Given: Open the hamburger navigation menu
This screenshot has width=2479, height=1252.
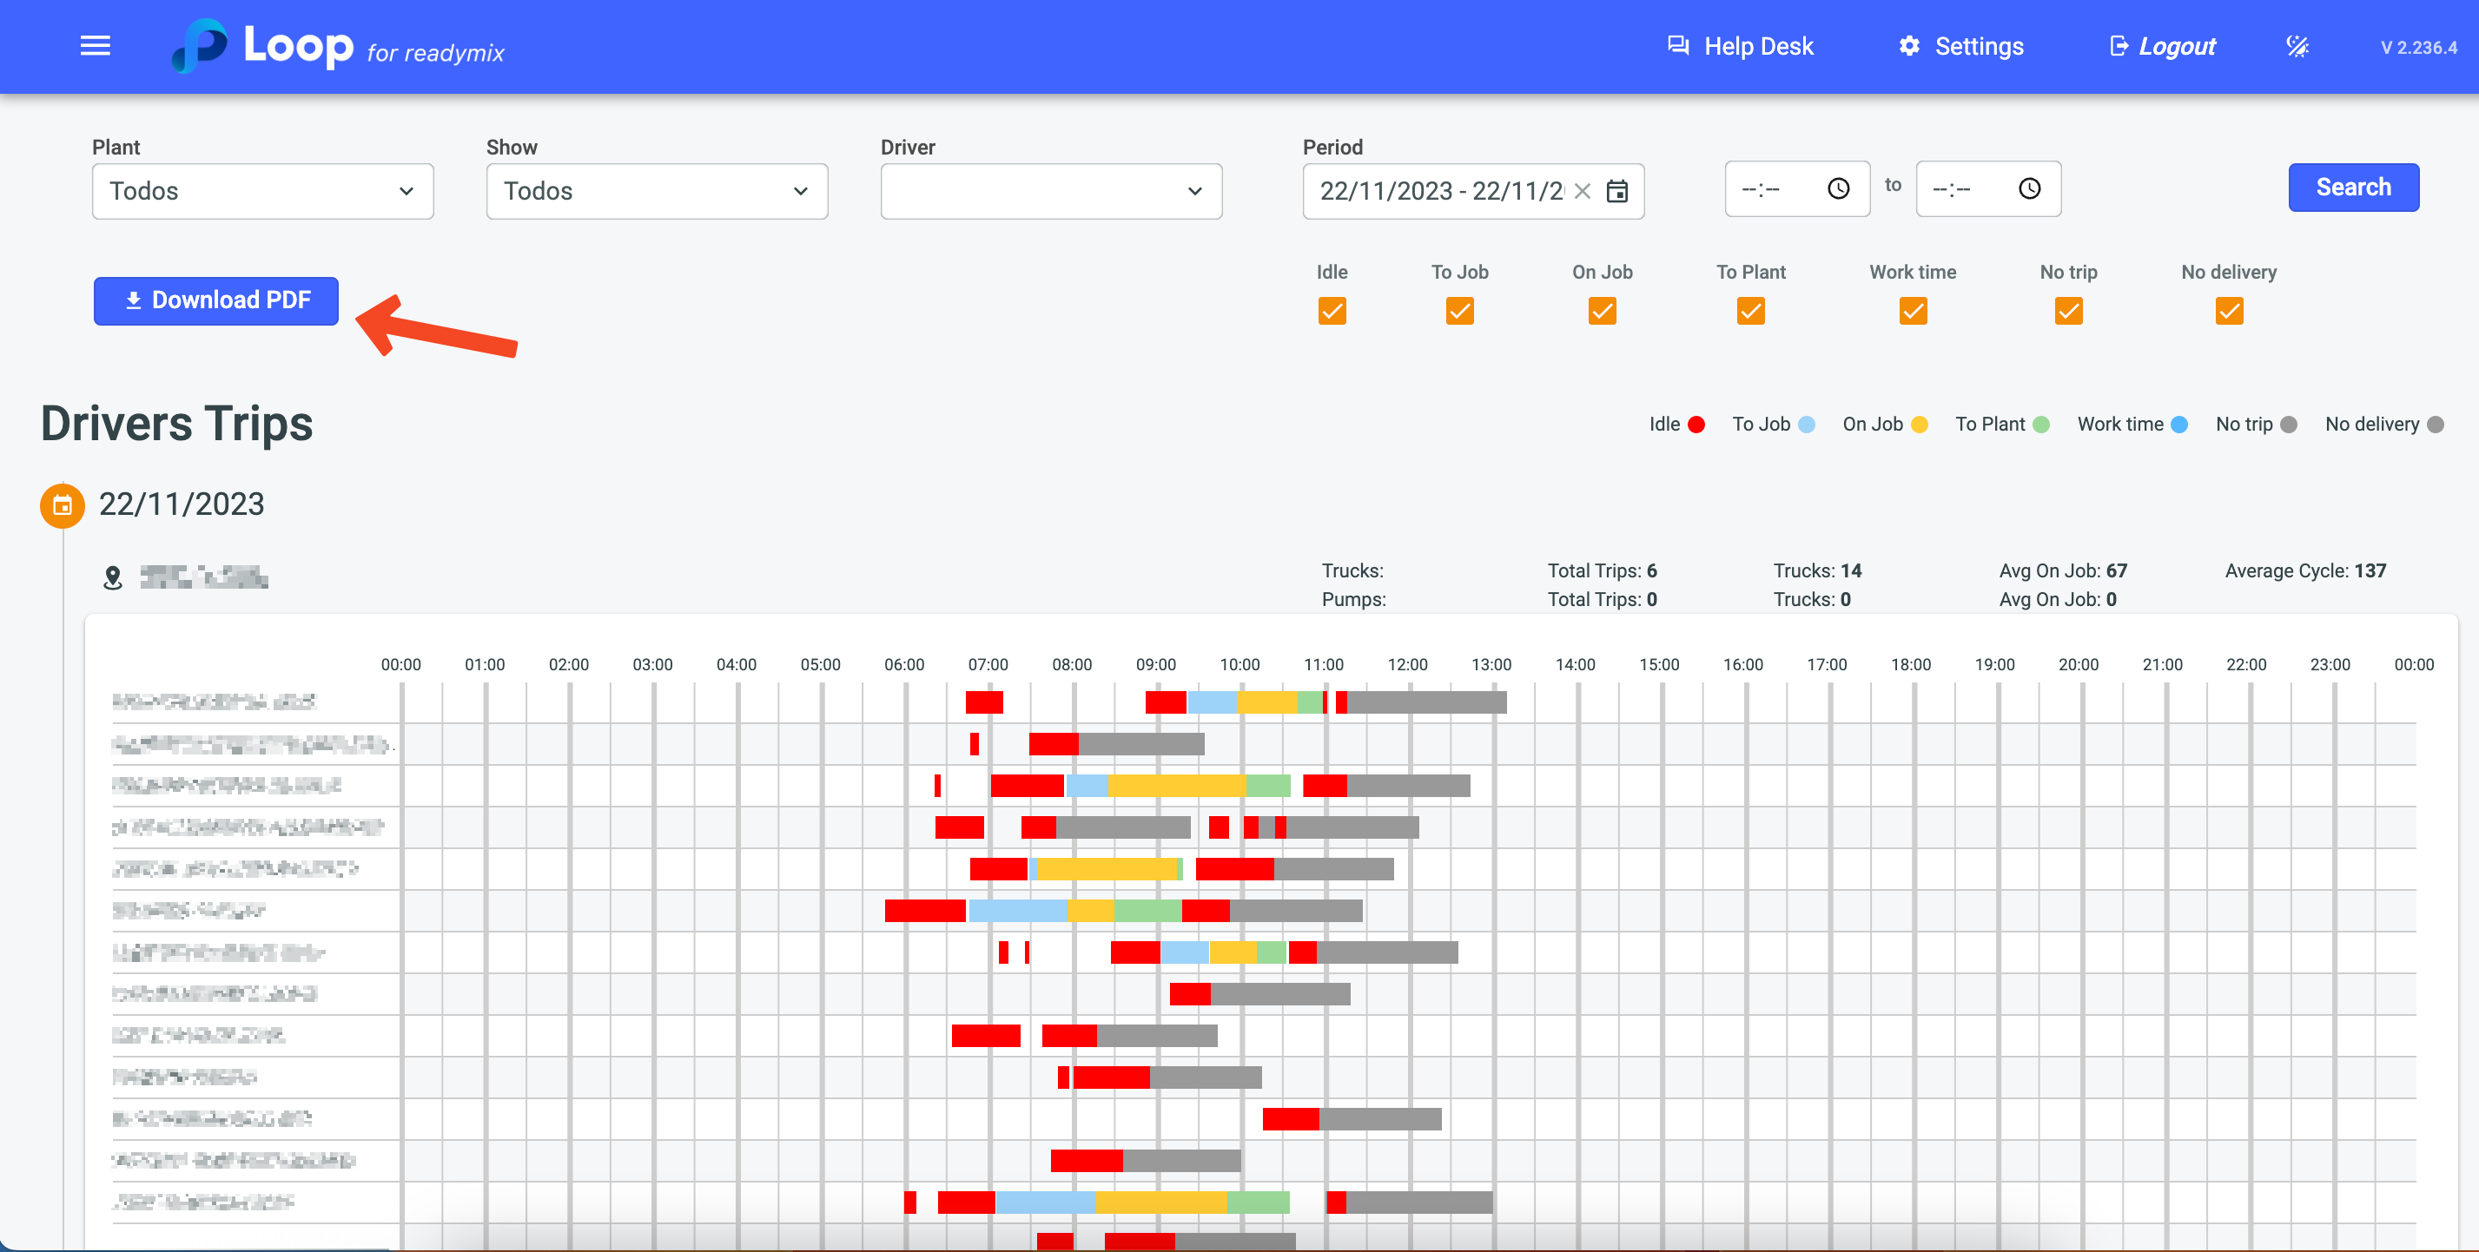Looking at the screenshot, I should pyautogui.click(x=95, y=46).
